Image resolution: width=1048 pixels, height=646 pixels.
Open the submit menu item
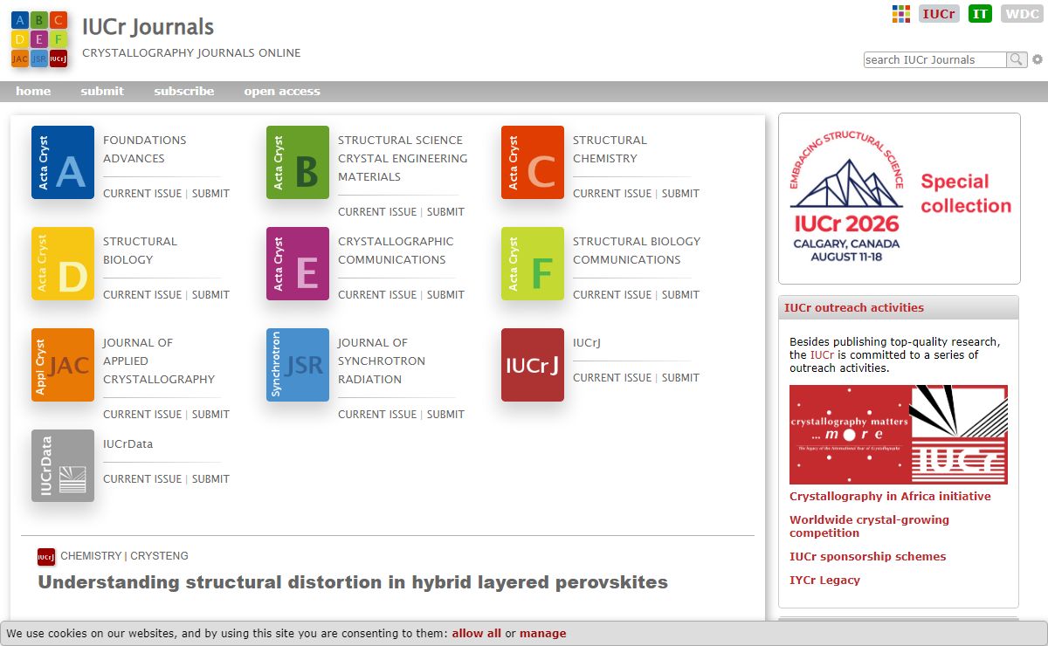[x=102, y=91]
